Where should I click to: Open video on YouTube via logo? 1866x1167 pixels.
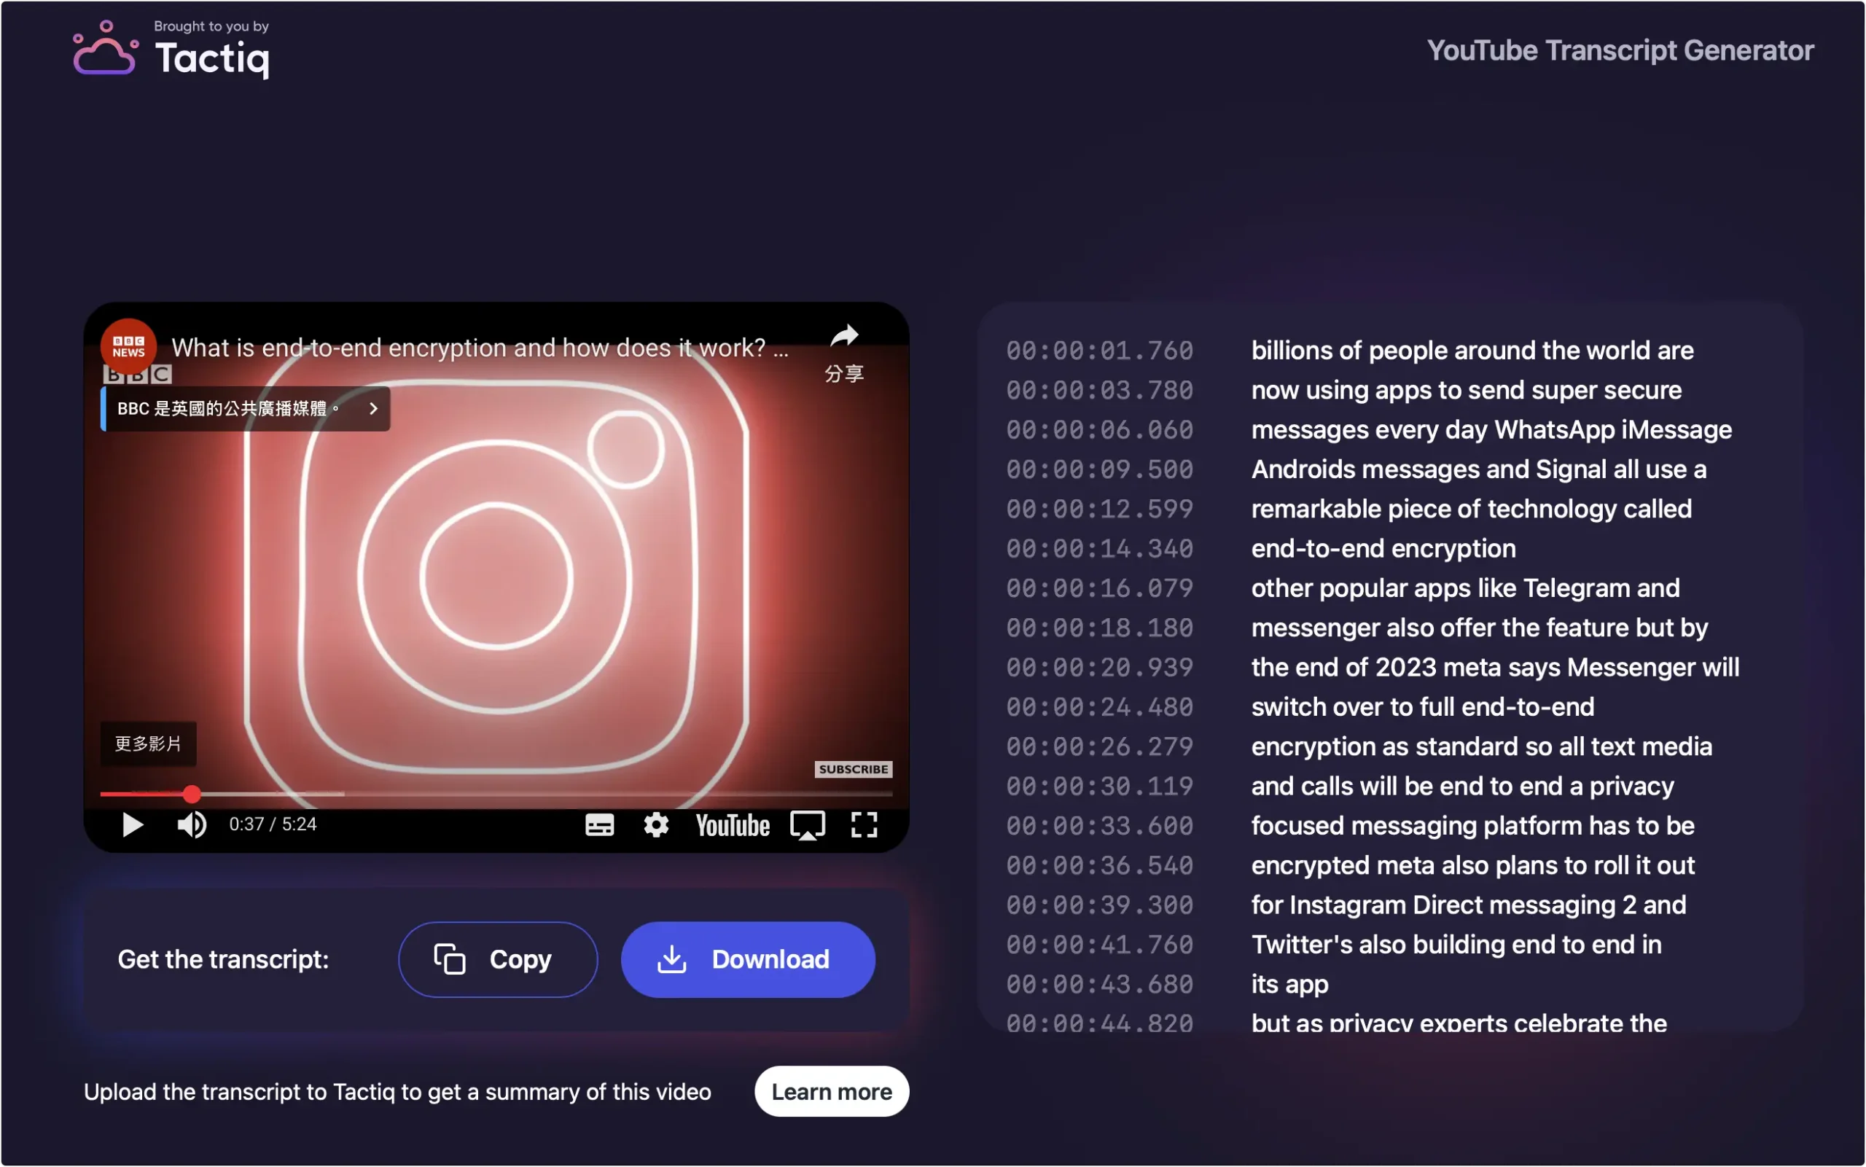(x=733, y=825)
